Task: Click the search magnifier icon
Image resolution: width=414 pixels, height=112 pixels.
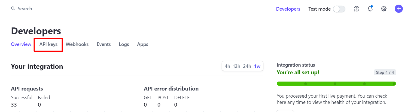Action: coord(13,9)
